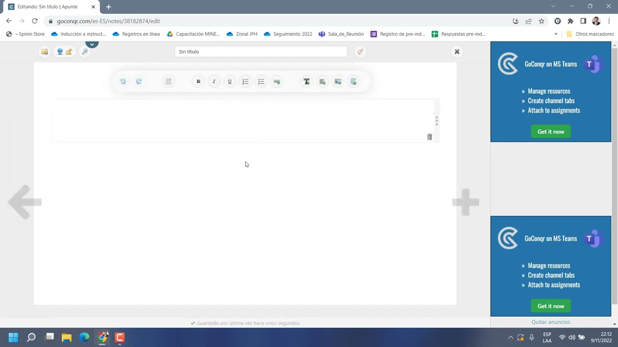This screenshot has width=618, height=347.
Task: Undo the last edit
Action: [123, 81]
